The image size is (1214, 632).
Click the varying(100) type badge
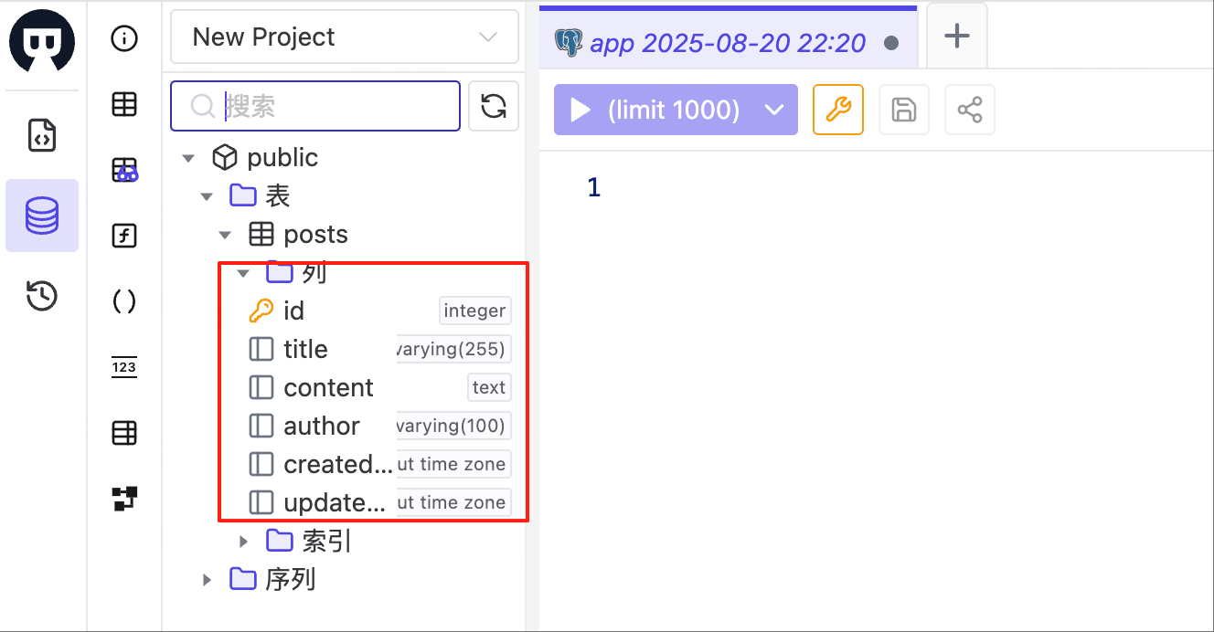click(x=453, y=426)
